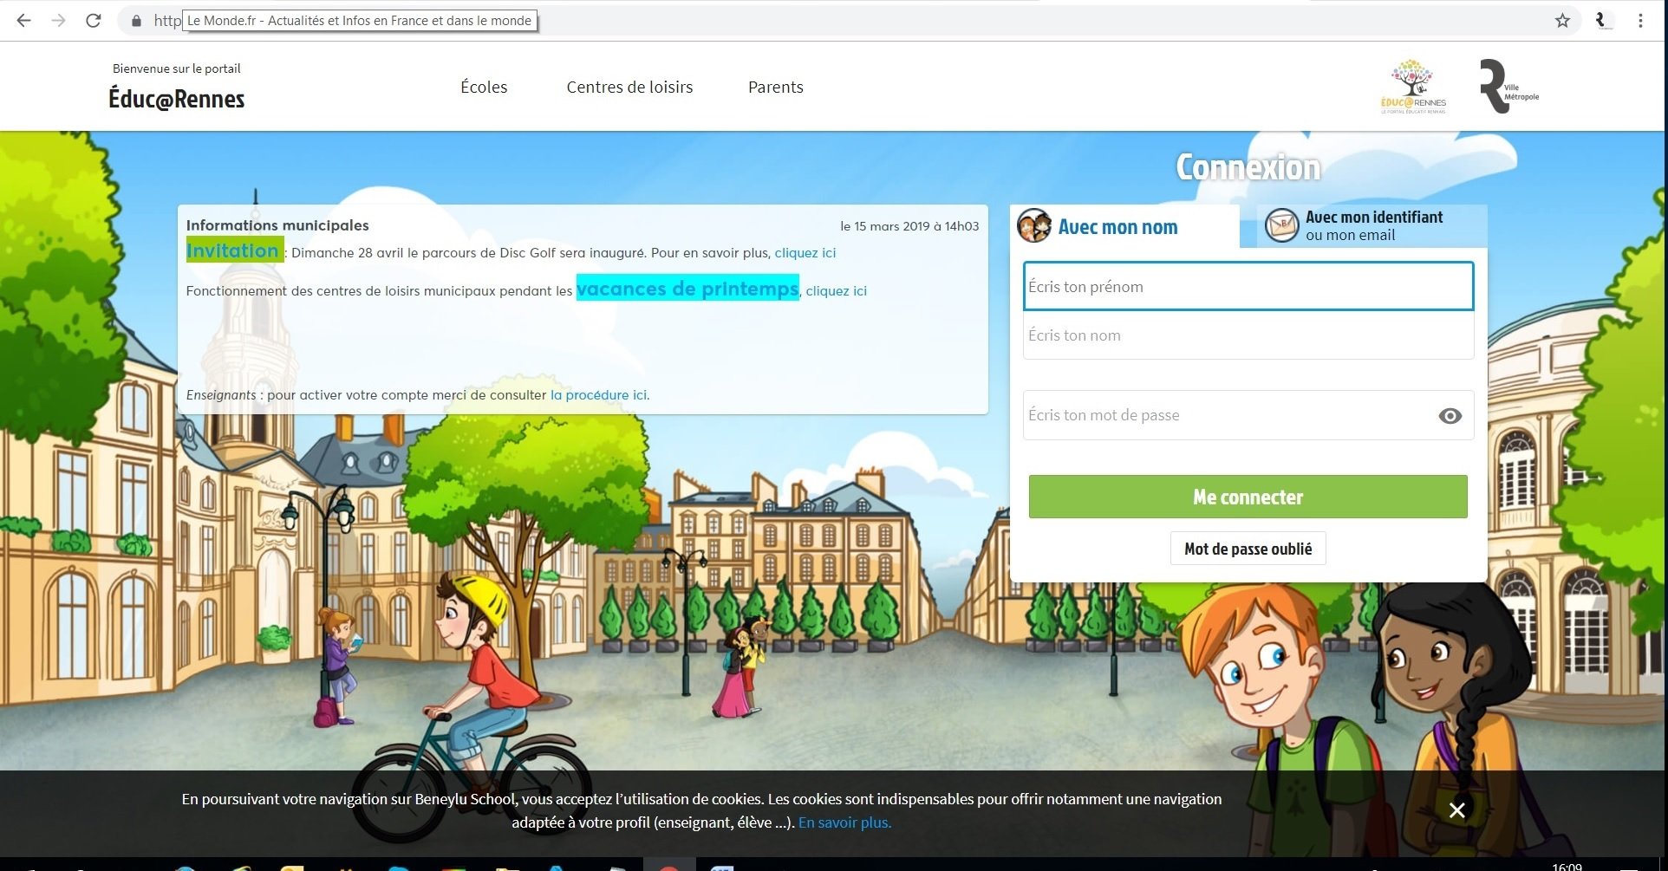Click the browser forward arrow
This screenshot has height=871, width=1668.
(x=59, y=21)
